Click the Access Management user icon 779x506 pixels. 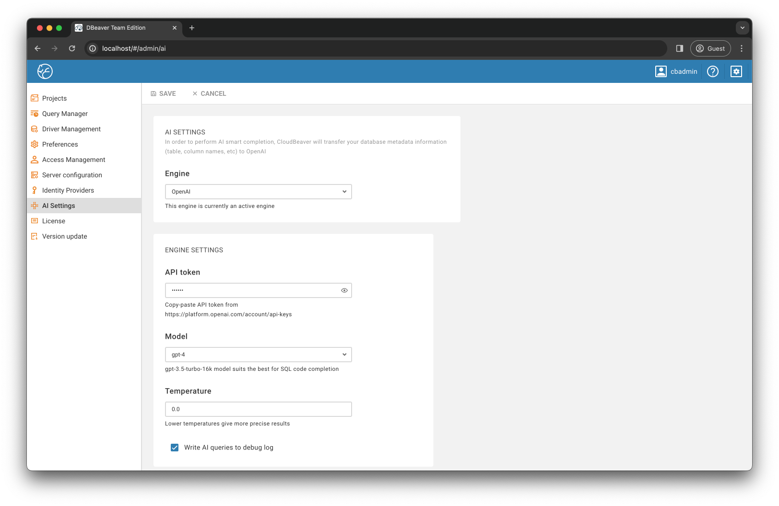pos(35,160)
